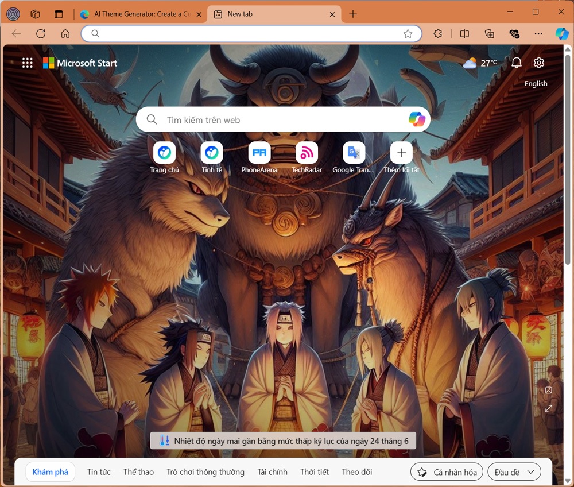Viewport: 574px width, 487px height.
Task: Click Thêm lối tắt to add shortcut
Action: click(402, 157)
